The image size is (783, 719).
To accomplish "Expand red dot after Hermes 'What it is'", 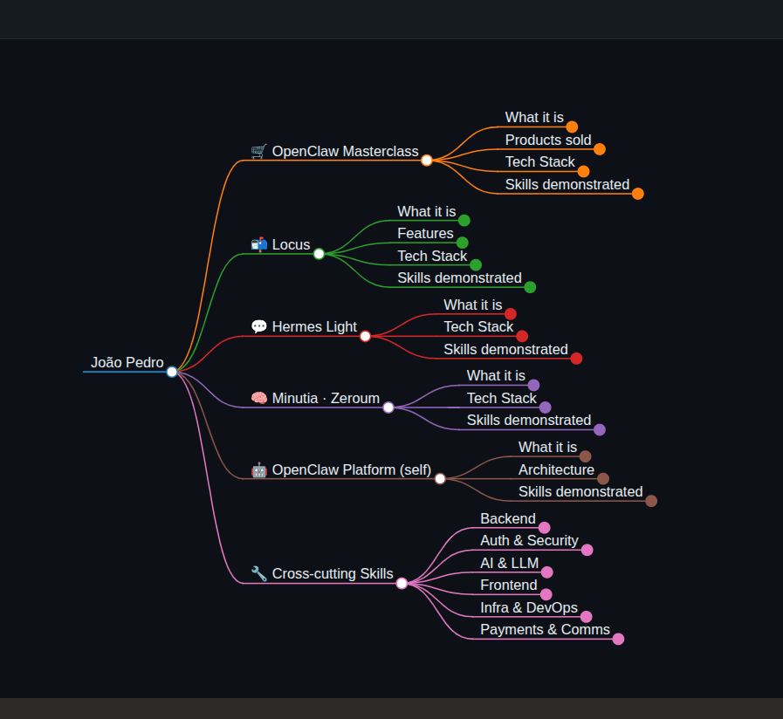I will pyautogui.click(x=511, y=313).
